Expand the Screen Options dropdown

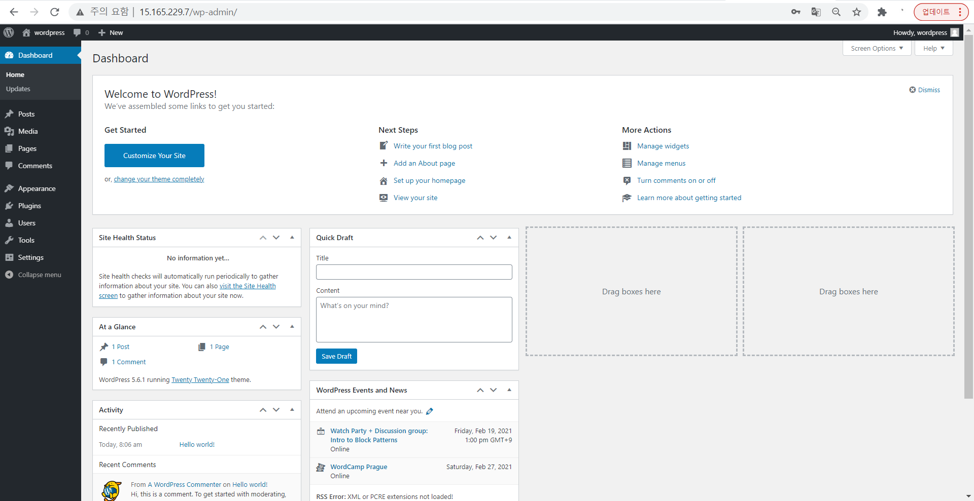(877, 48)
